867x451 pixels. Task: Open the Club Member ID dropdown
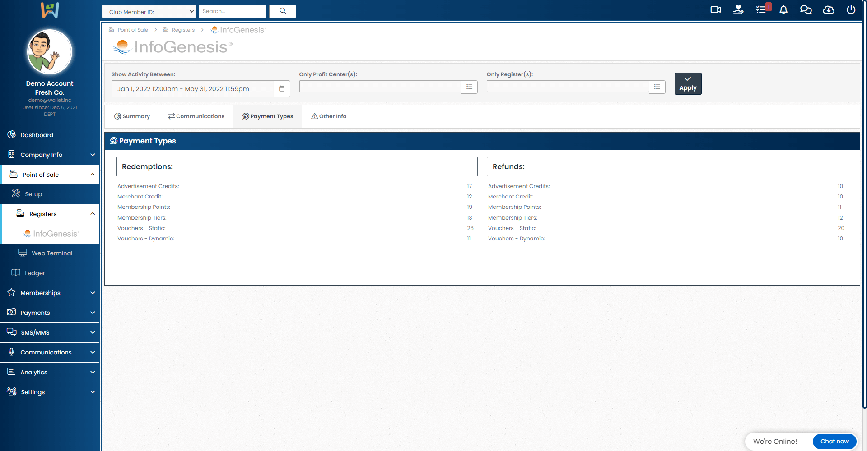149,12
